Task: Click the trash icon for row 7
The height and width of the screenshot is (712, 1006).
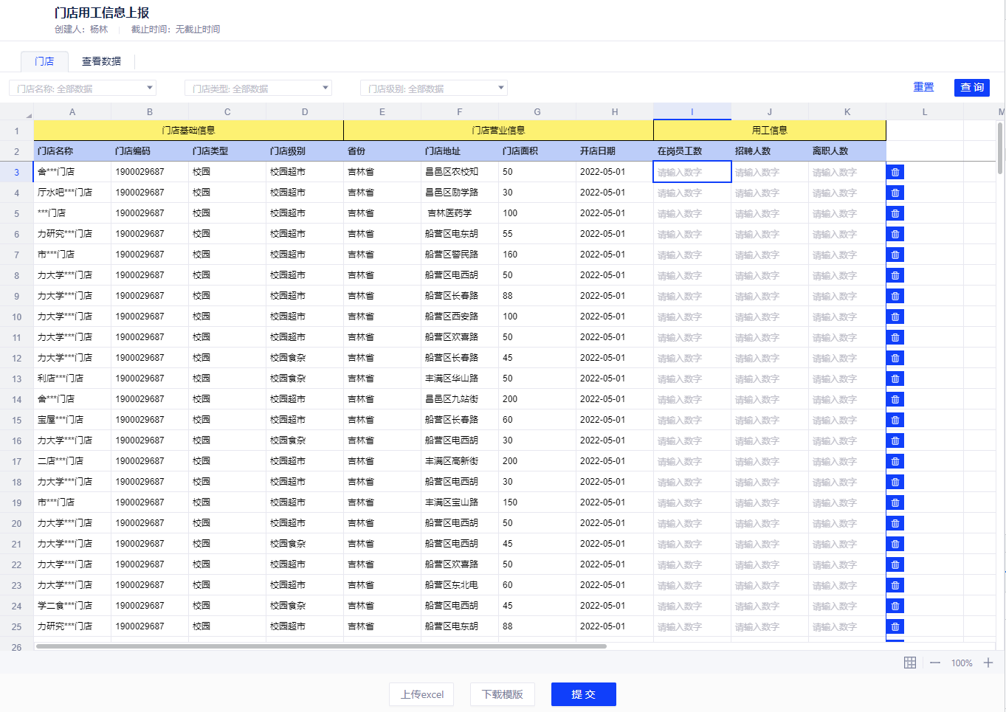Action: click(895, 255)
